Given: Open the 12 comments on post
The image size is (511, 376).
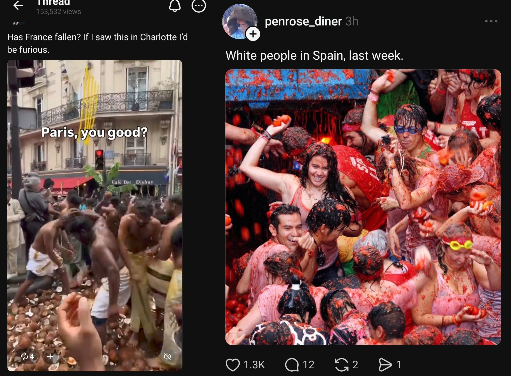Looking at the screenshot, I should [292, 365].
